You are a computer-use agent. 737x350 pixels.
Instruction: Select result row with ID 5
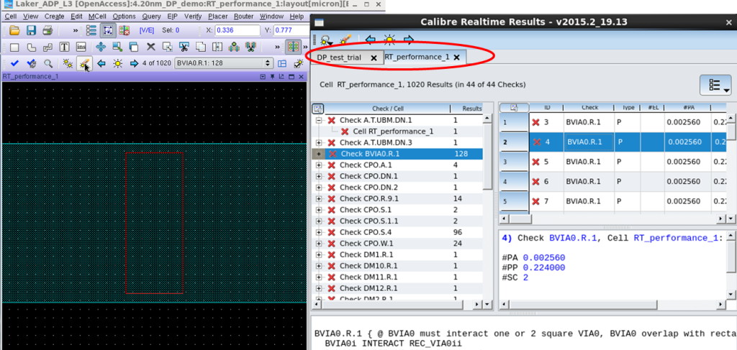(x=628, y=162)
